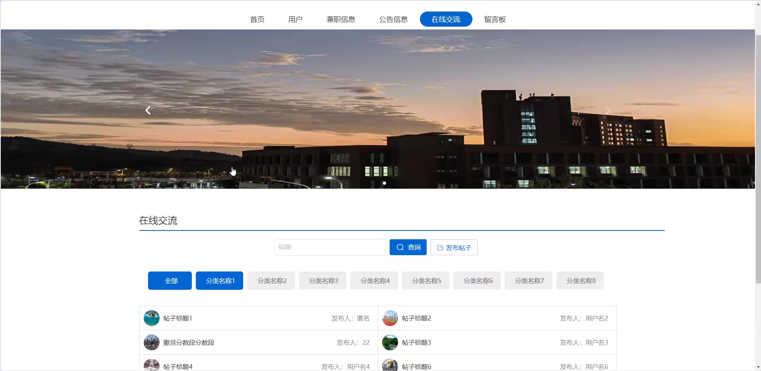Click the carousel indicator dot on banner
The image size is (761, 371).
point(384,183)
